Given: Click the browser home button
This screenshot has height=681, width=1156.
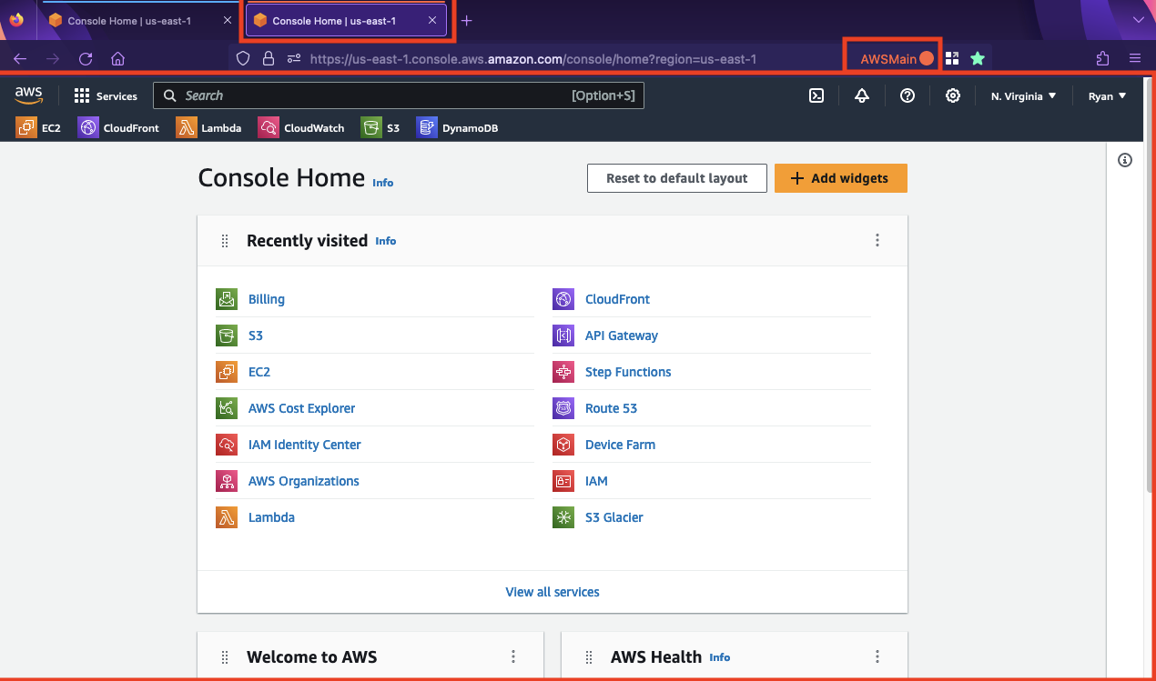Looking at the screenshot, I should pyautogui.click(x=117, y=58).
